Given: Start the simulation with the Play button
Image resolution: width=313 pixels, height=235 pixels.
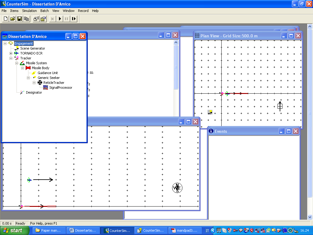Looking at the screenshot, I should pyautogui.click(x=60, y=19).
